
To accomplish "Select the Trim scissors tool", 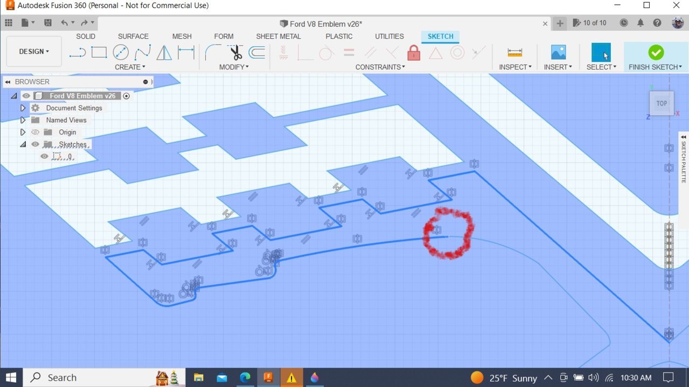I will pos(235,52).
